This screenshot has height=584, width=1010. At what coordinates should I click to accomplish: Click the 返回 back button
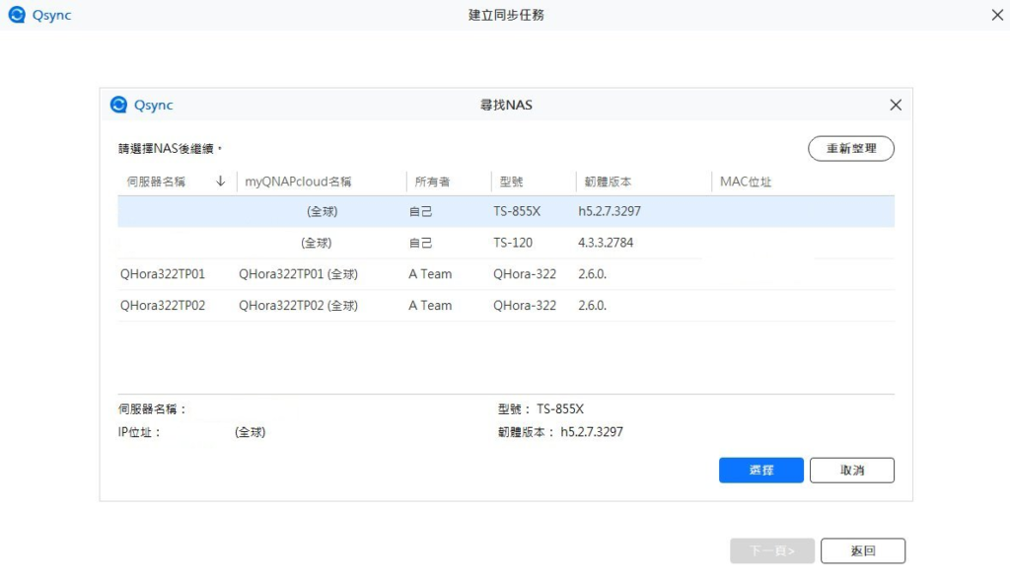coord(862,550)
